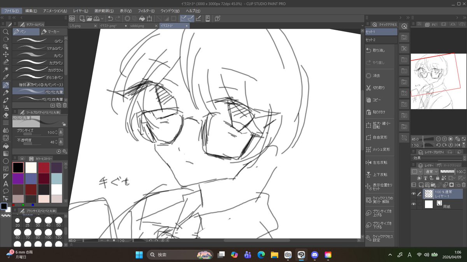Select the Balloon tool
The image size is (467, 262).
coord(5,191)
